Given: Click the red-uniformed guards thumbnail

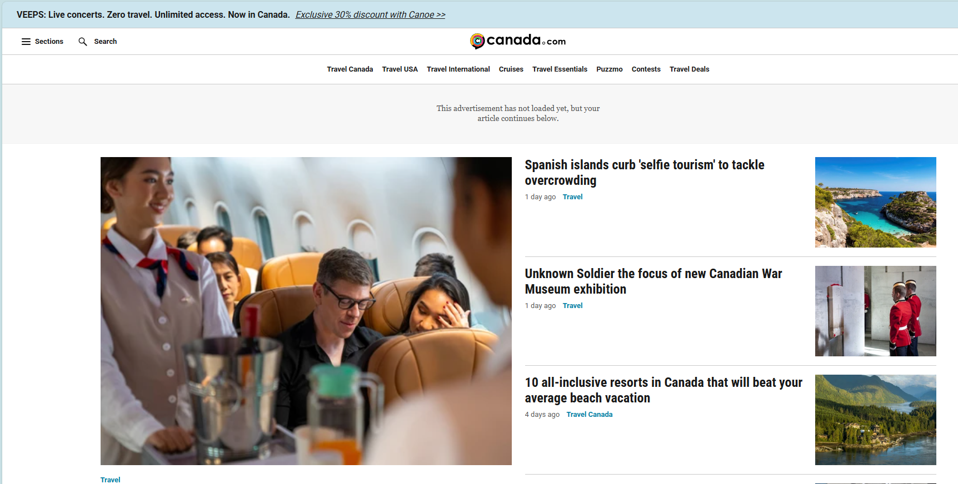Looking at the screenshot, I should click(x=876, y=311).
